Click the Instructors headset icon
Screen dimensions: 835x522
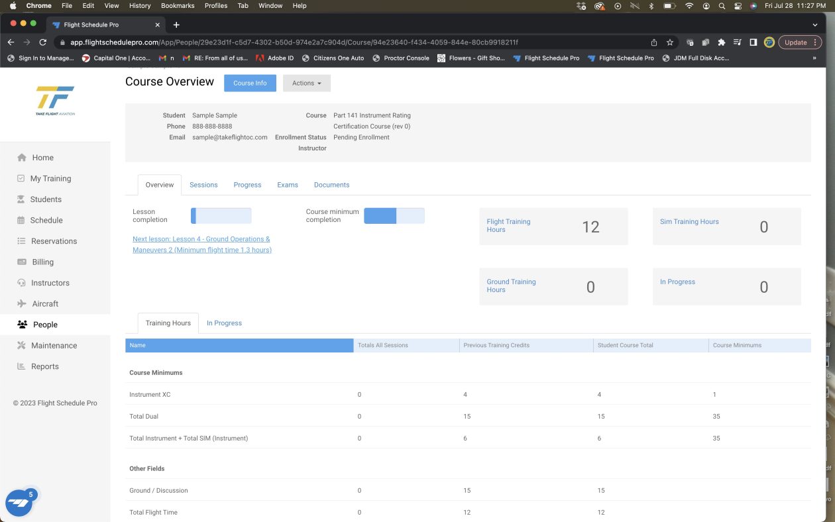(x=21, y=283)
